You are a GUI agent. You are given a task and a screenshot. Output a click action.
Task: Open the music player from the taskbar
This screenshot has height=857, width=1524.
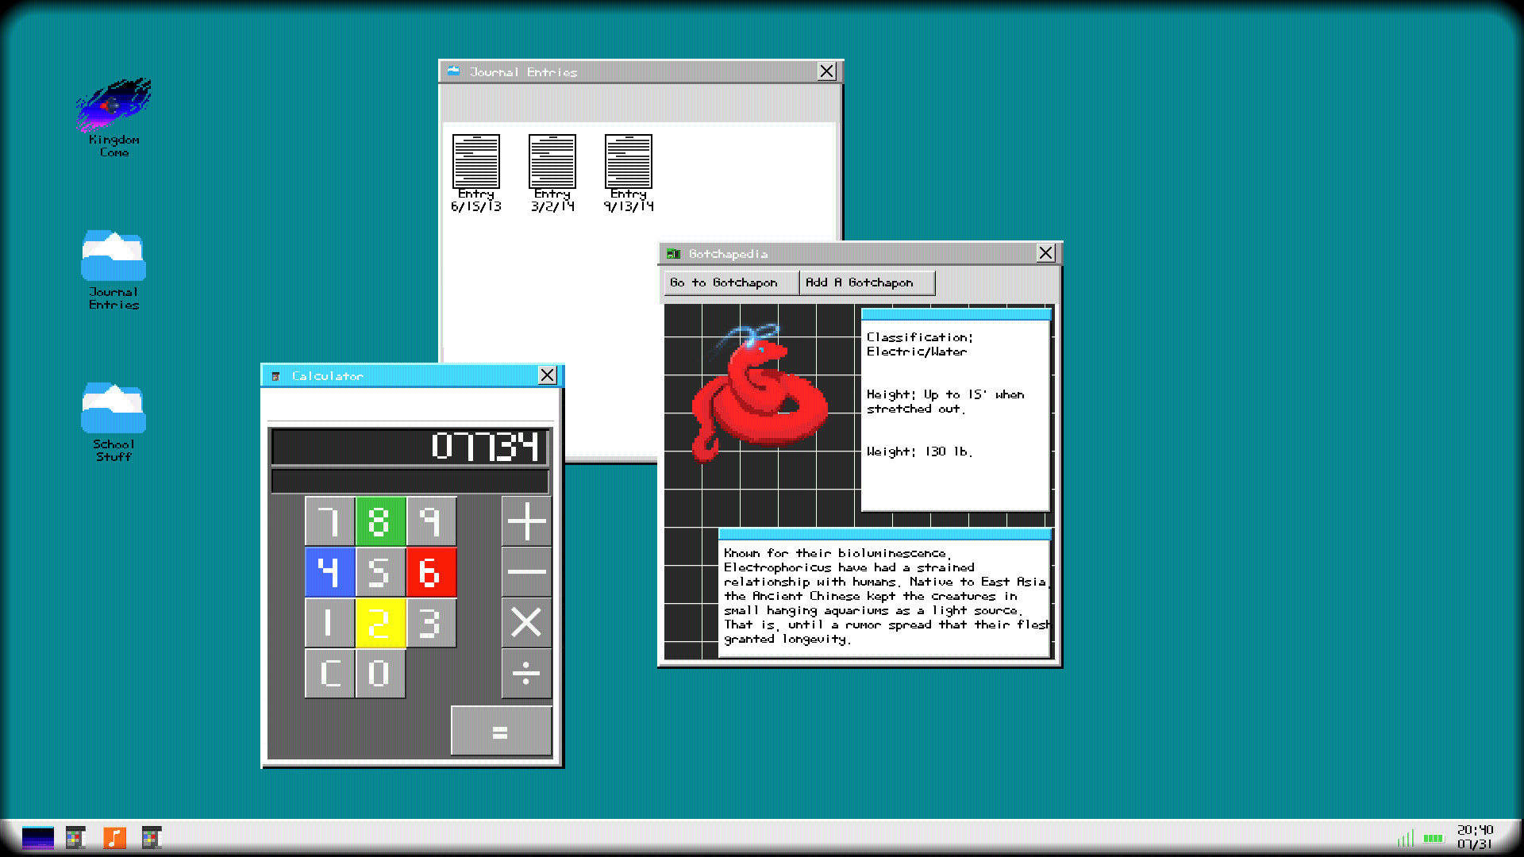coord(115,838)
